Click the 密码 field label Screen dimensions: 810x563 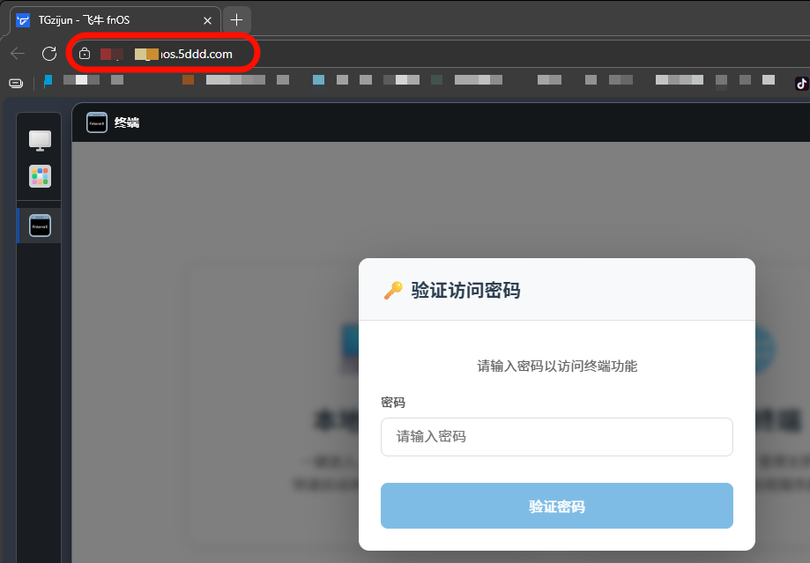[x=393, y=403]
